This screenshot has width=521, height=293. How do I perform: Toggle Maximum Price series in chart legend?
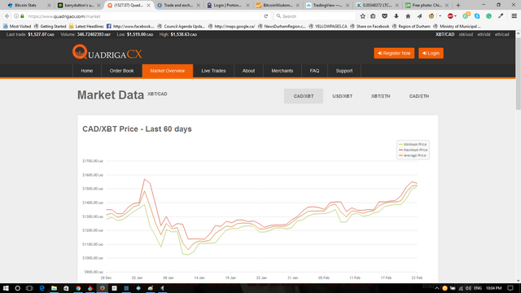[413, 150]
